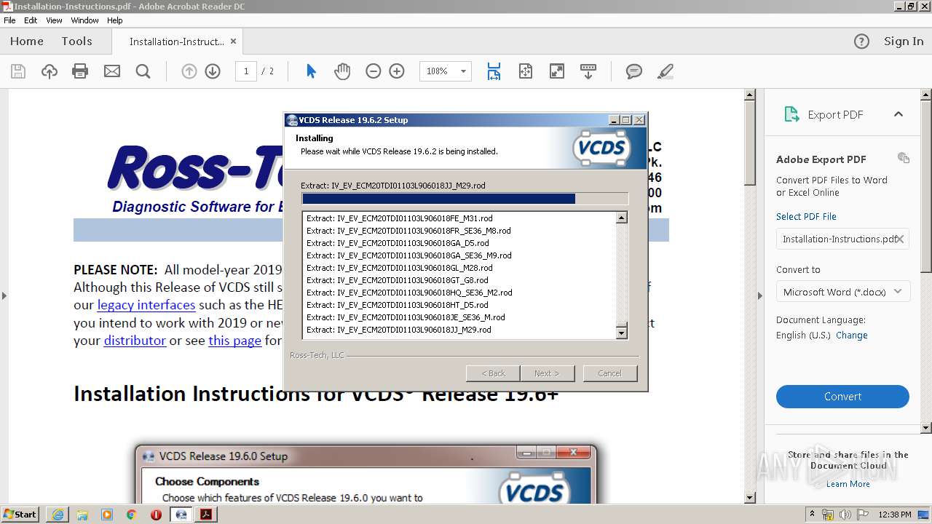Select the Highlight text pen icon
932x524 pixels.
click(x=665, y=71)
